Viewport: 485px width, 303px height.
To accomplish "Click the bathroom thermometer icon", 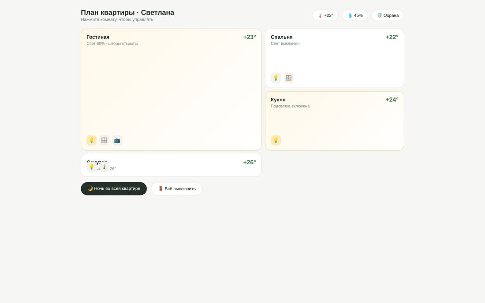I will pyautogui.click(x=104, y=167).
